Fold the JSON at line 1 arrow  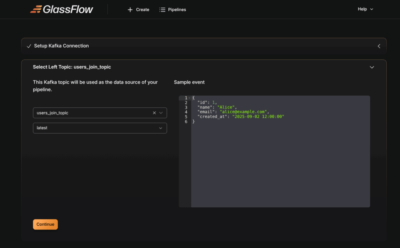pos(190,98)
